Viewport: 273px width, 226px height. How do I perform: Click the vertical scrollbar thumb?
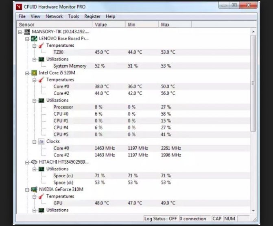253,83
